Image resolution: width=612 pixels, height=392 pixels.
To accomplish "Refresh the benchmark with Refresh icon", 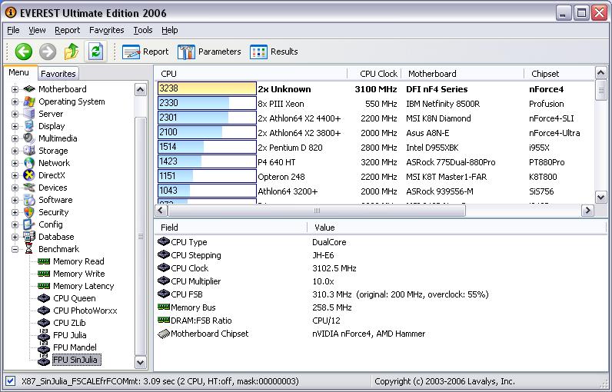I will tap(95, 51).
